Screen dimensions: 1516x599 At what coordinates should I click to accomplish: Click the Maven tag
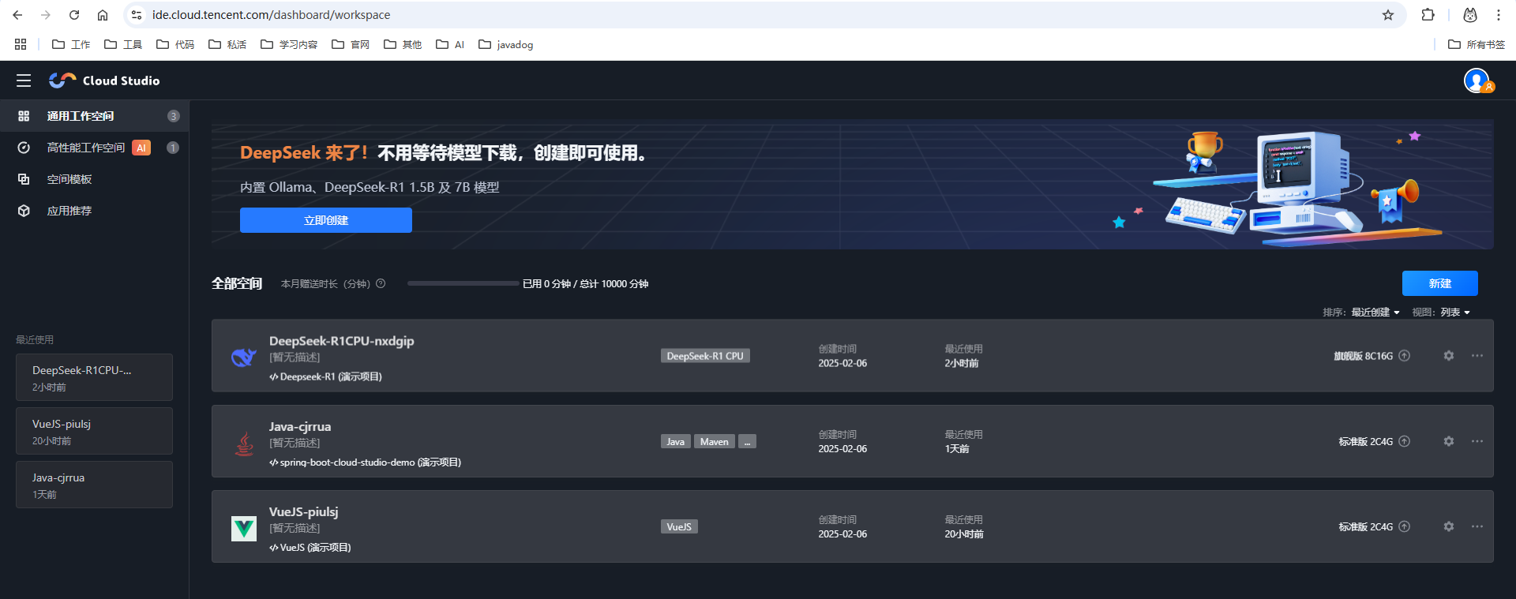click(715, 442)
